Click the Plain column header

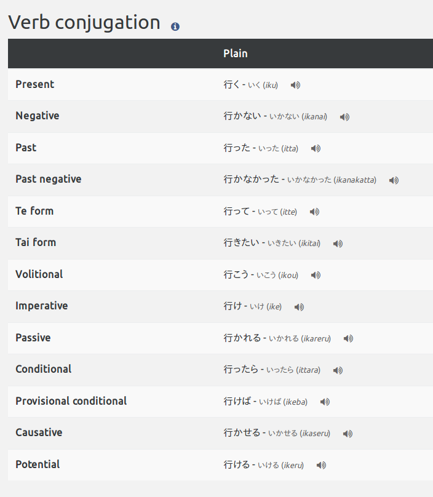[x=236, y=54]
